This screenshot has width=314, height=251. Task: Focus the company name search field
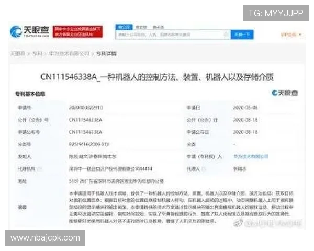[173, 35]
